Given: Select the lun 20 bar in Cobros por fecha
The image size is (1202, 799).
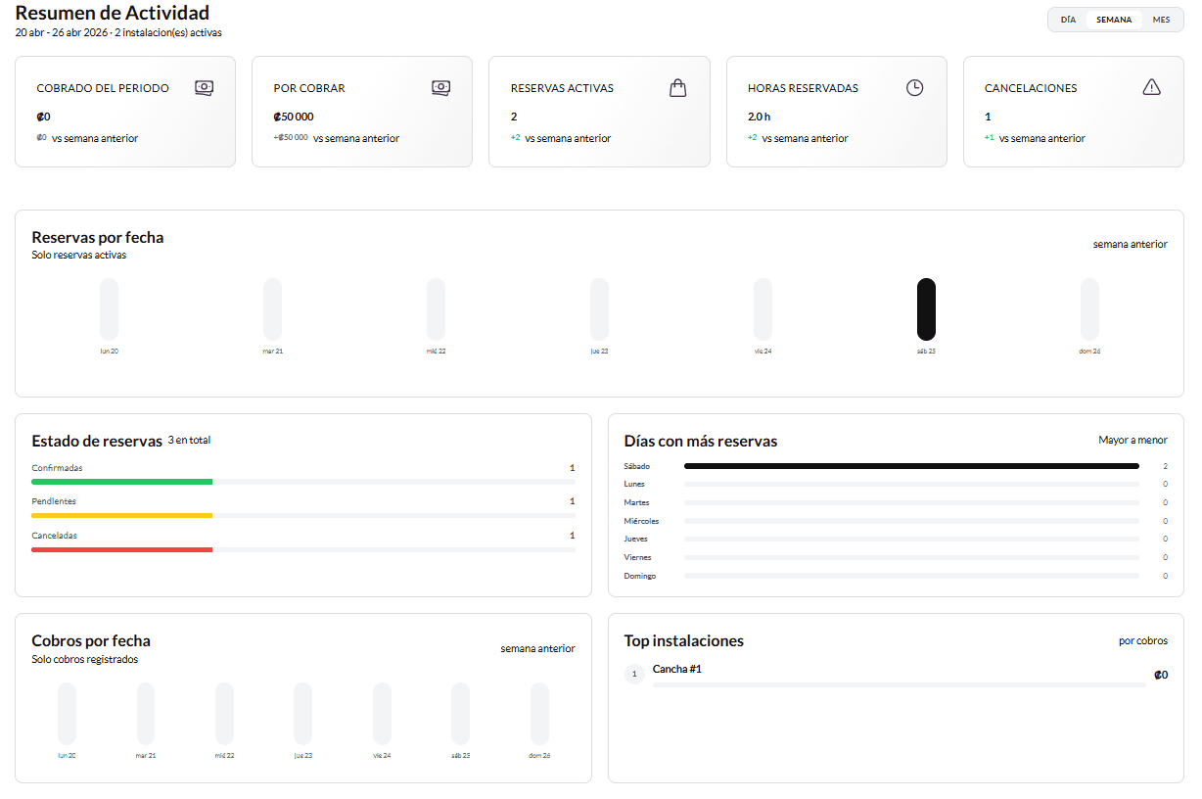Looking at the screenshot, I should click(x=67, y=714).
